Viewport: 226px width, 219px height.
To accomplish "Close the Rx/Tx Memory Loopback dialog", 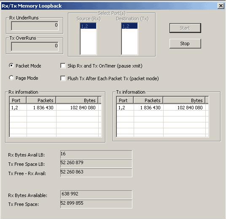I will (x=221, y=6).
